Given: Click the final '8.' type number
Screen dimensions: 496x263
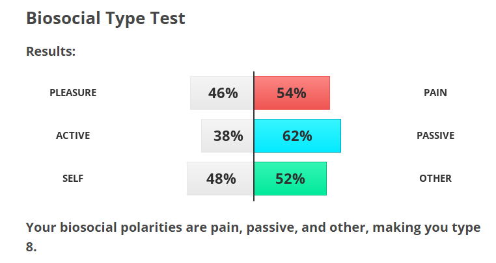Looking at the screenshot, I should coord(31,247).
